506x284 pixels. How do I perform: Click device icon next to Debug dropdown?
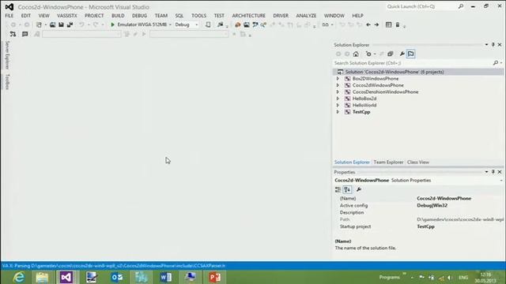tap(208, 24)
